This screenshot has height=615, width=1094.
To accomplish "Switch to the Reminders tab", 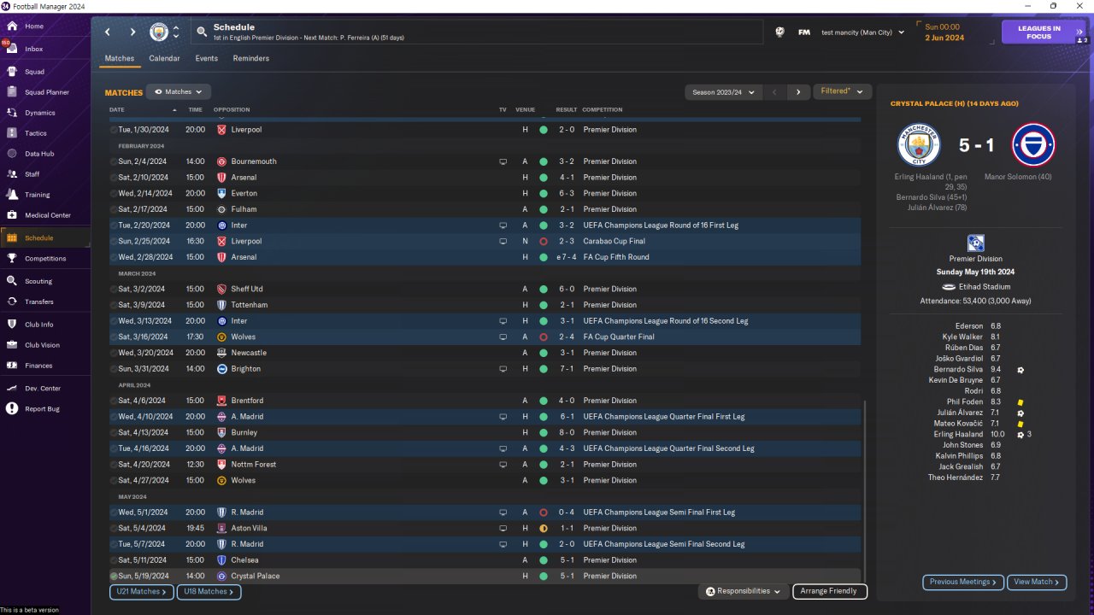I will point(250,58).
